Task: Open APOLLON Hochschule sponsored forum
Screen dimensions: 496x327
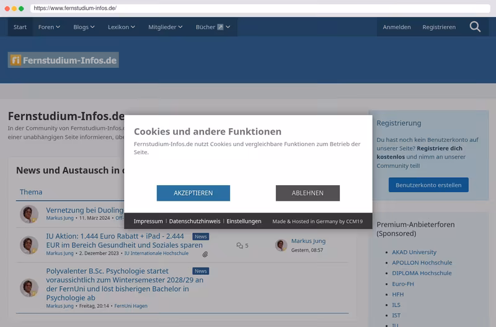Action: [422, 263]
